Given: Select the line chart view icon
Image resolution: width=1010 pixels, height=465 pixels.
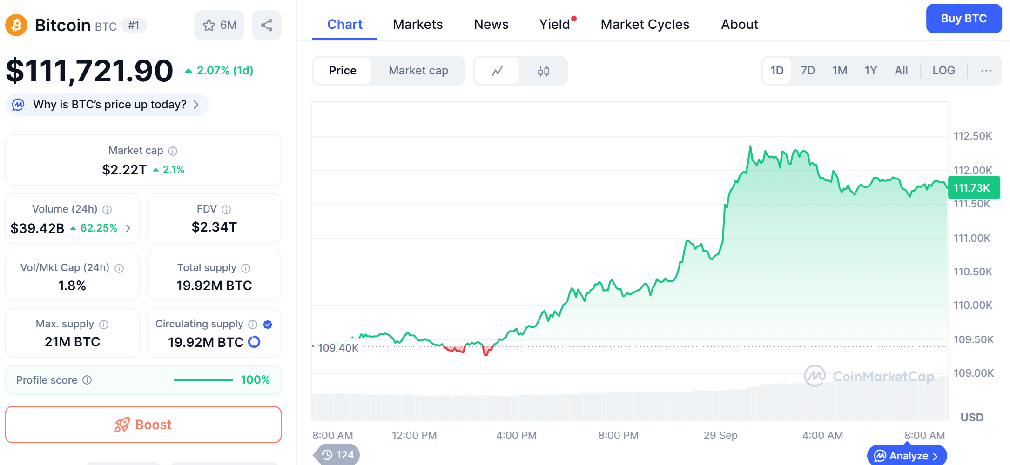Looking at the screenshot, I should point(497,71).
